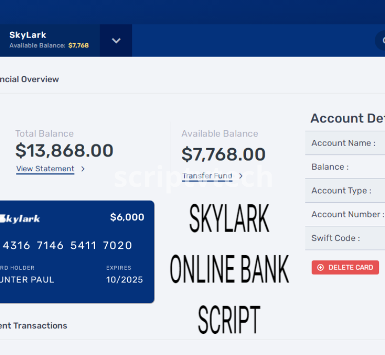This screenshot has height=355, width=385.
Task: Select the Swift Code row
Action: (344, 238)
